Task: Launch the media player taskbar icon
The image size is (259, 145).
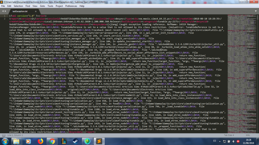Action: click(x=28, y=141)
